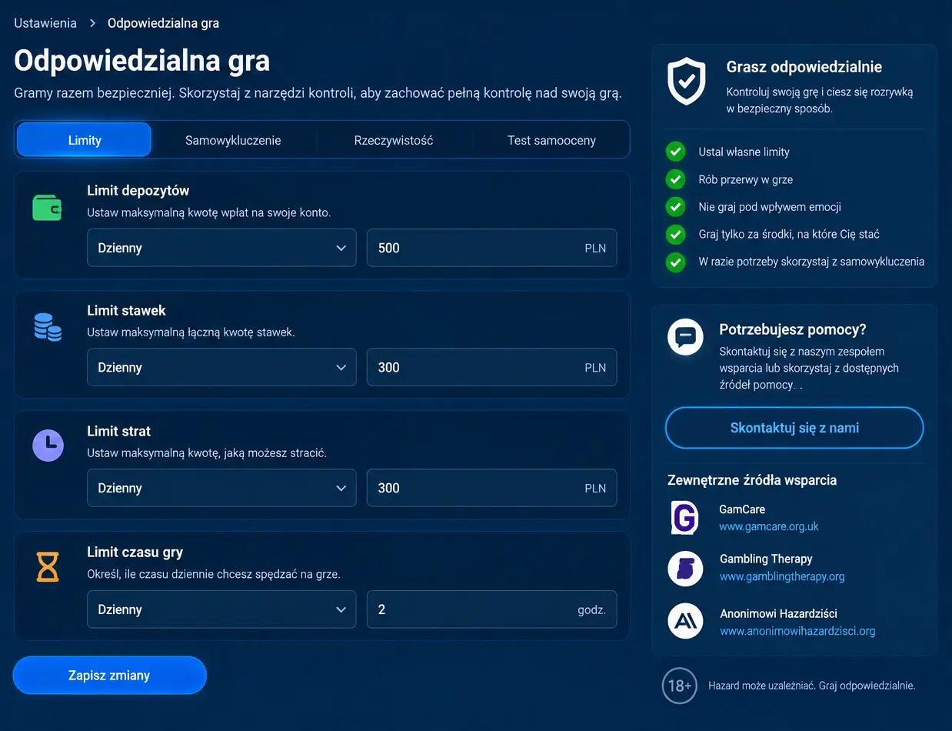Click the GamCare name text
952x731 pixels.
tap(742, 509)
